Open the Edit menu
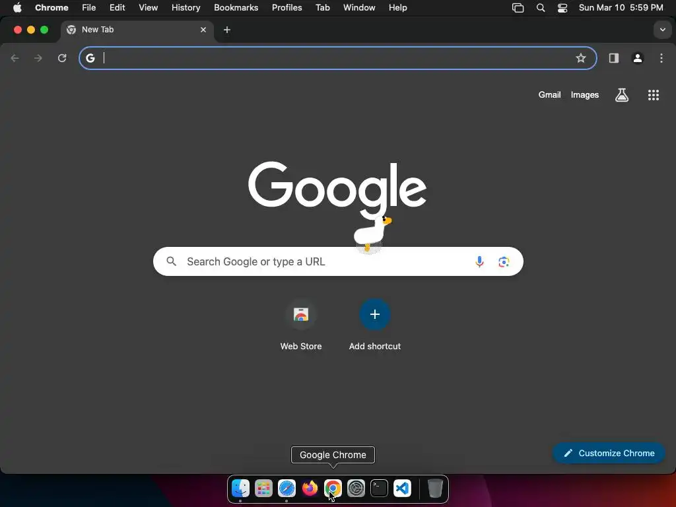This screenshot has height=507, width=676. pyautogui.click(x=118, y=8)
